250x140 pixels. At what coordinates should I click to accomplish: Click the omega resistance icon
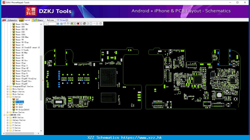tap(97, 23)
